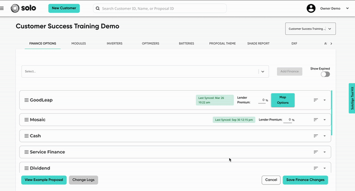Click the New Customer button
Viewport: 355px width, 191px height.
64,8
